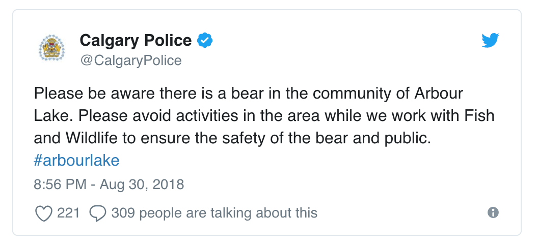Screen dimensions: 538x248
Task: Like the tweet with the heart icon
Action: (44, 213)
